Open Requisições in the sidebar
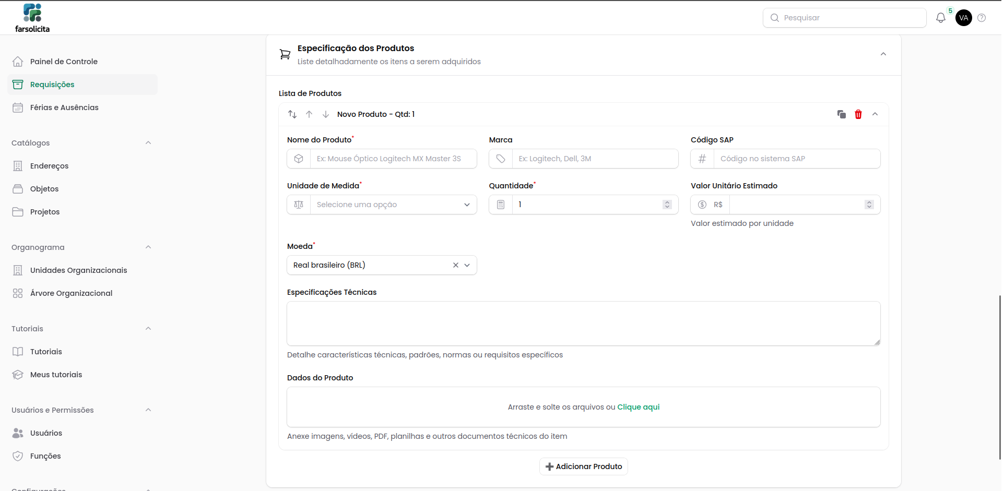This screenshot has width=1004, height=491. (82, 85)
